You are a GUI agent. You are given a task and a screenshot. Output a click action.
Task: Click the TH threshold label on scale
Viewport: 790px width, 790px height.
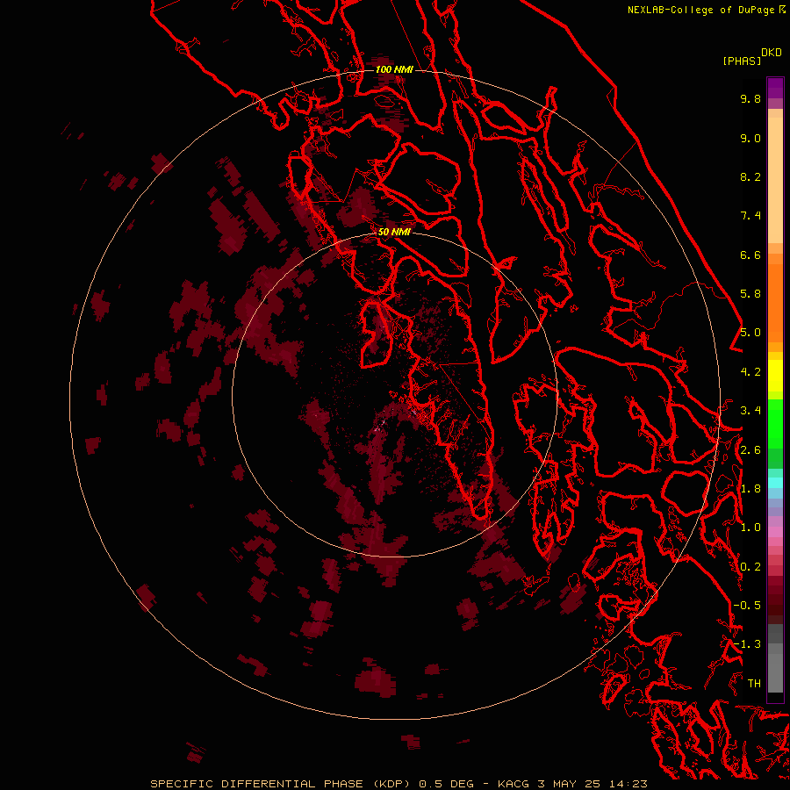tap(754, 683)
